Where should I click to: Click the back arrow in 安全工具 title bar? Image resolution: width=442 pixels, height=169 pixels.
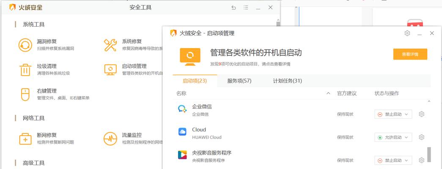233,8
